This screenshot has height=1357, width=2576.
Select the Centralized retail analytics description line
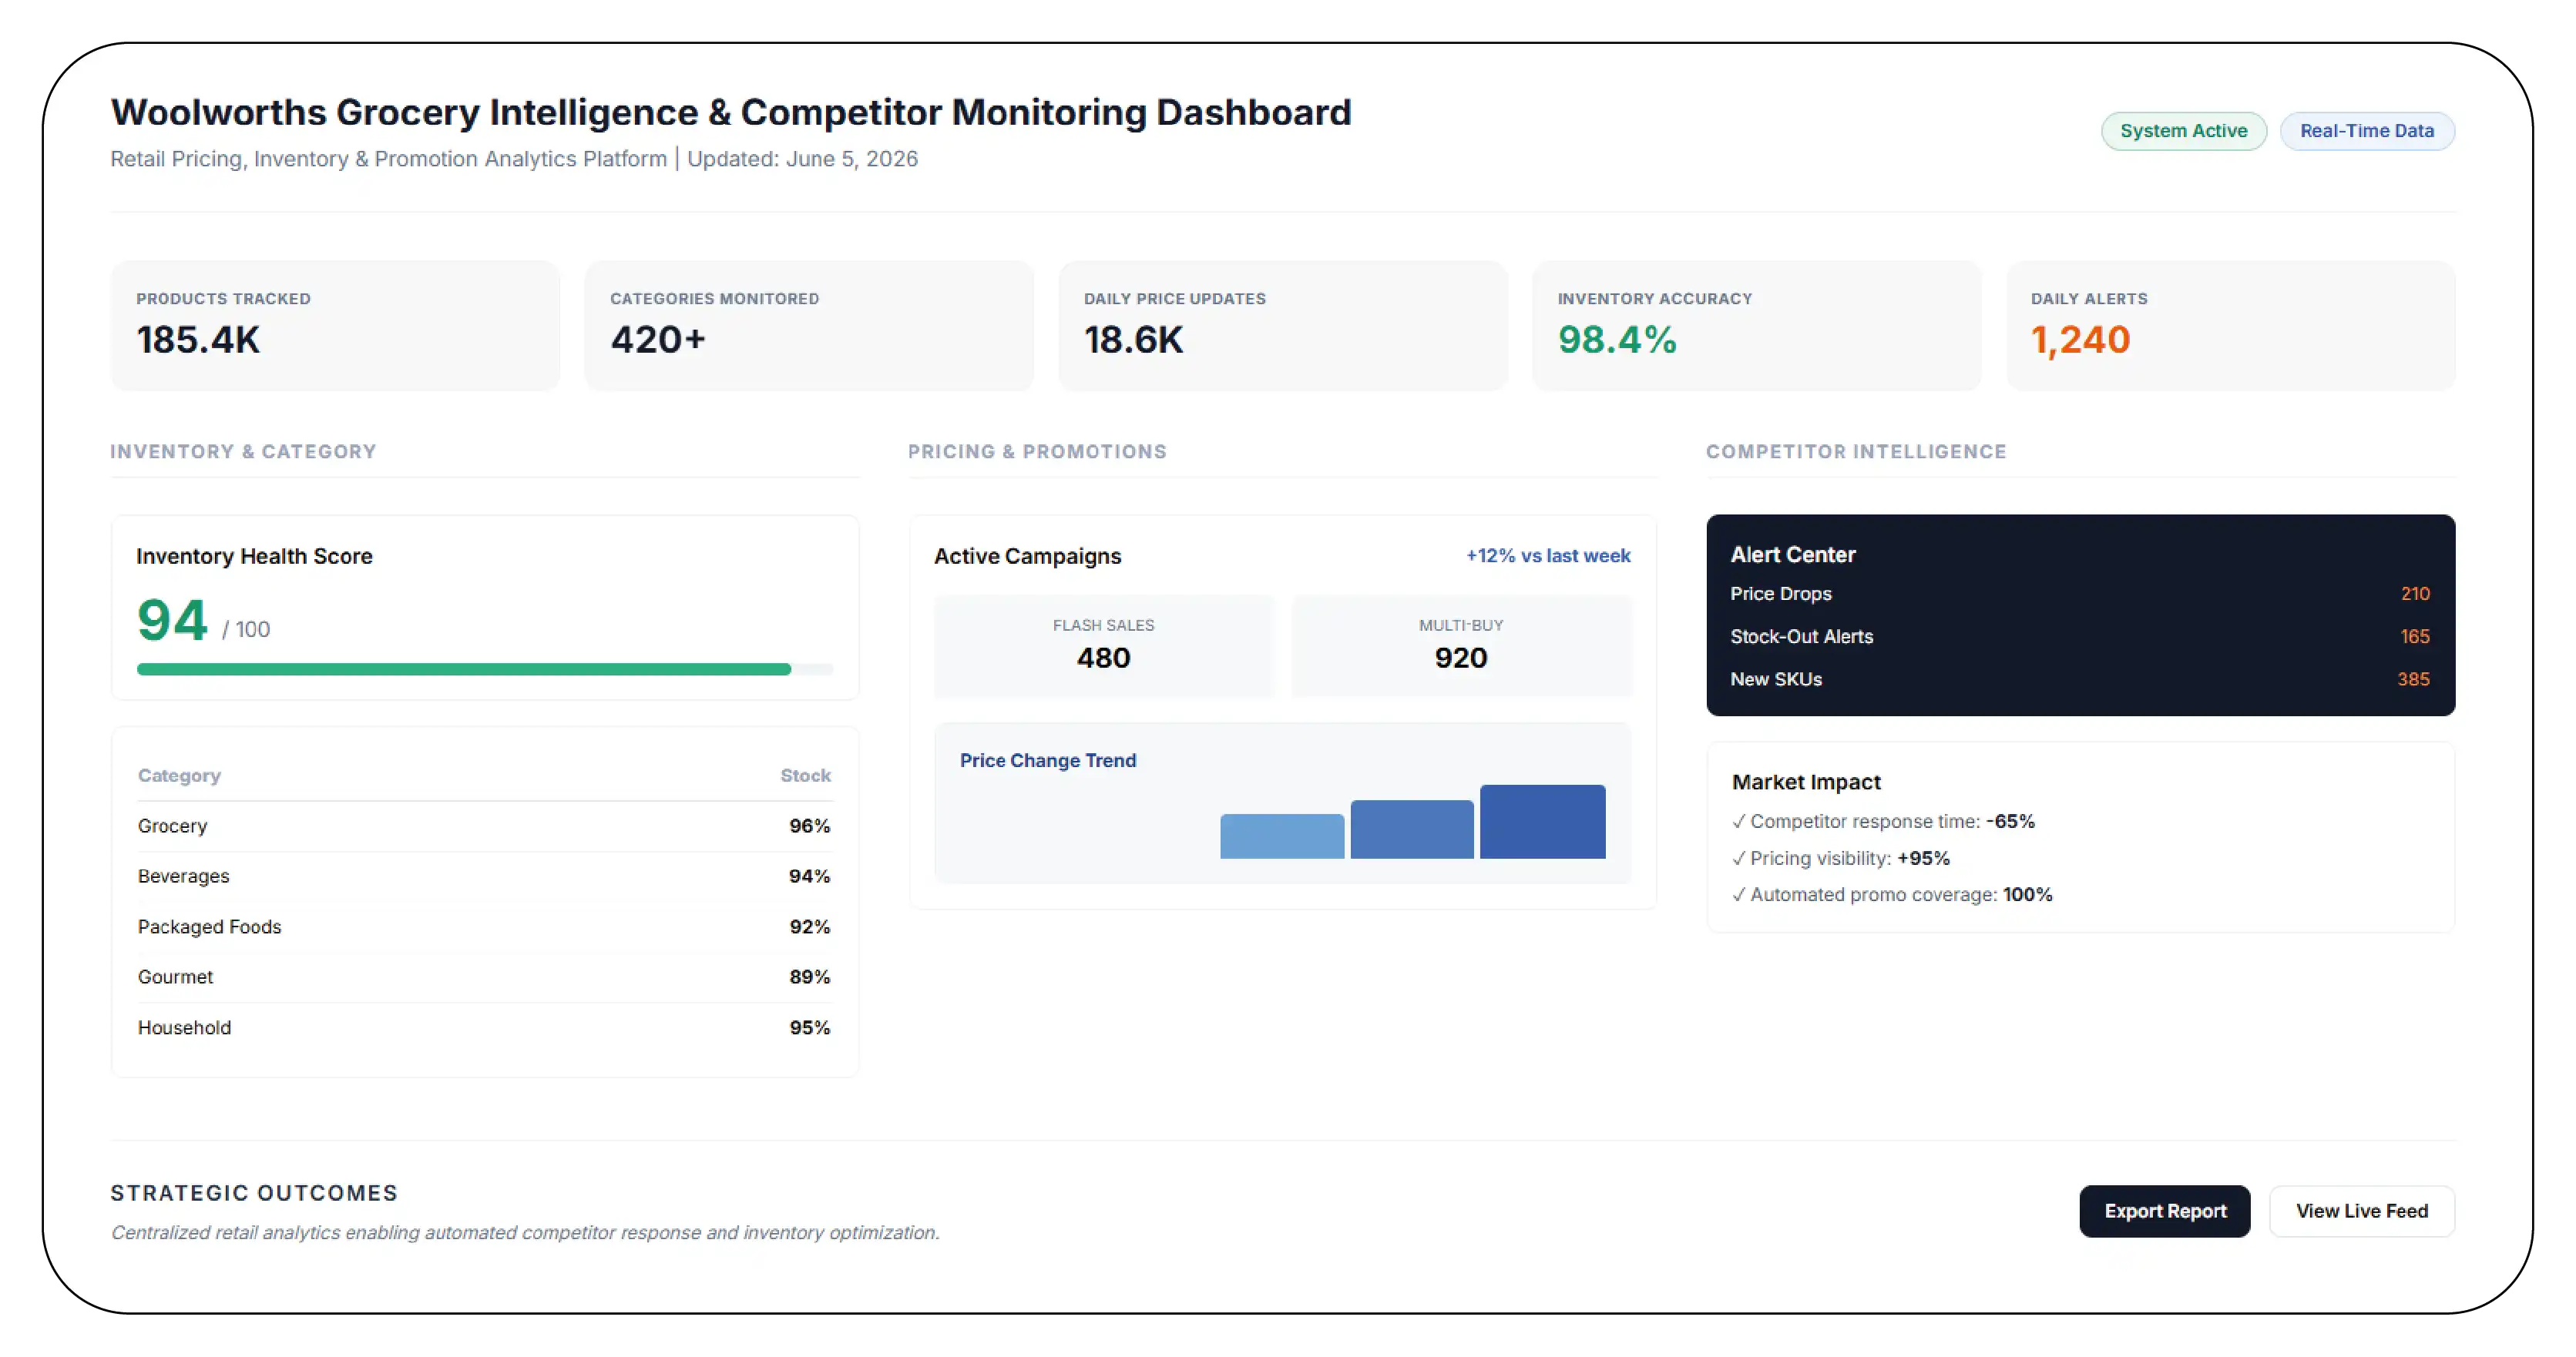525,1233
